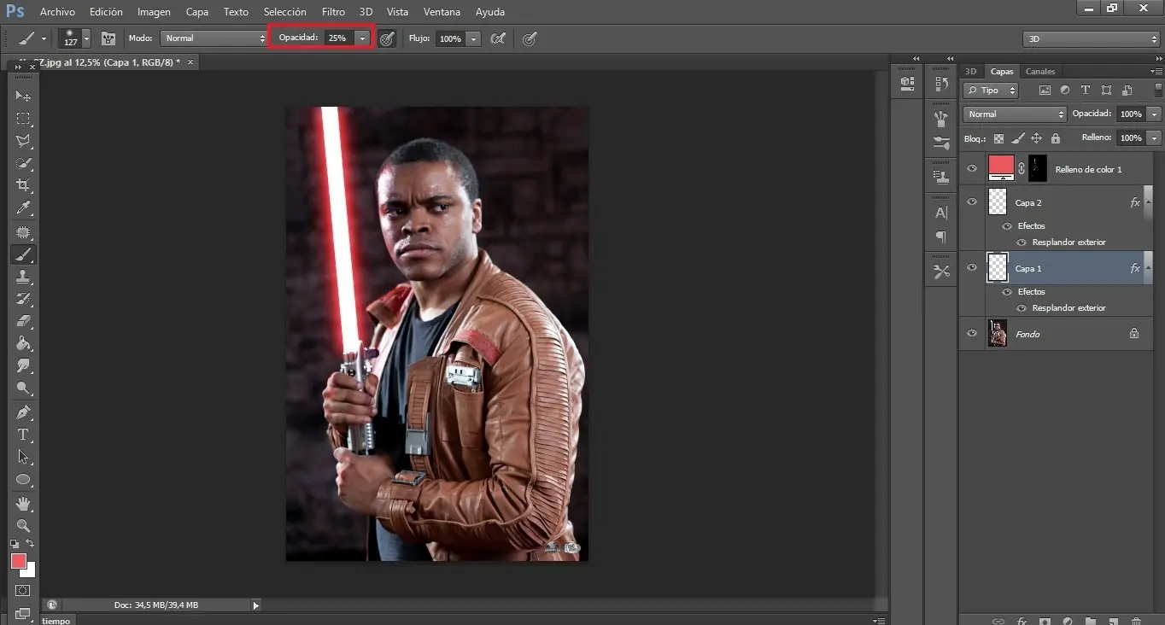The height and width of the screenshot is (625, 1165).
Task: Open the Opacidad dropdown in the options bar
Action: (x=361, y=38)
